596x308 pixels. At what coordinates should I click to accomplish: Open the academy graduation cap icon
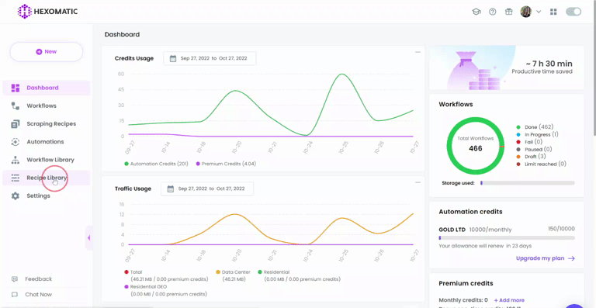(x=476, y=12)
